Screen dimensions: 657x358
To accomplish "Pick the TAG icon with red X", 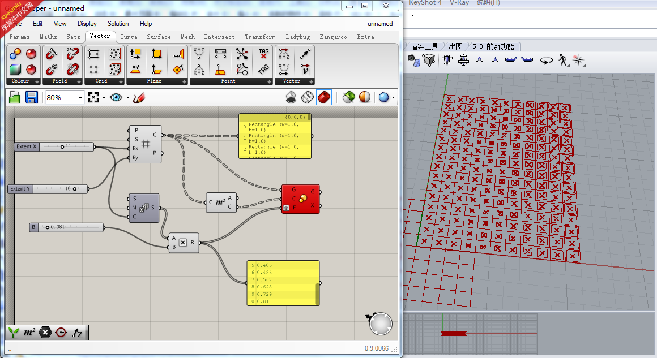I will [263, 54].
